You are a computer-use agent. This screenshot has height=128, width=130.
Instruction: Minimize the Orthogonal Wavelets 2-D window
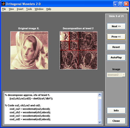point(115,4)
